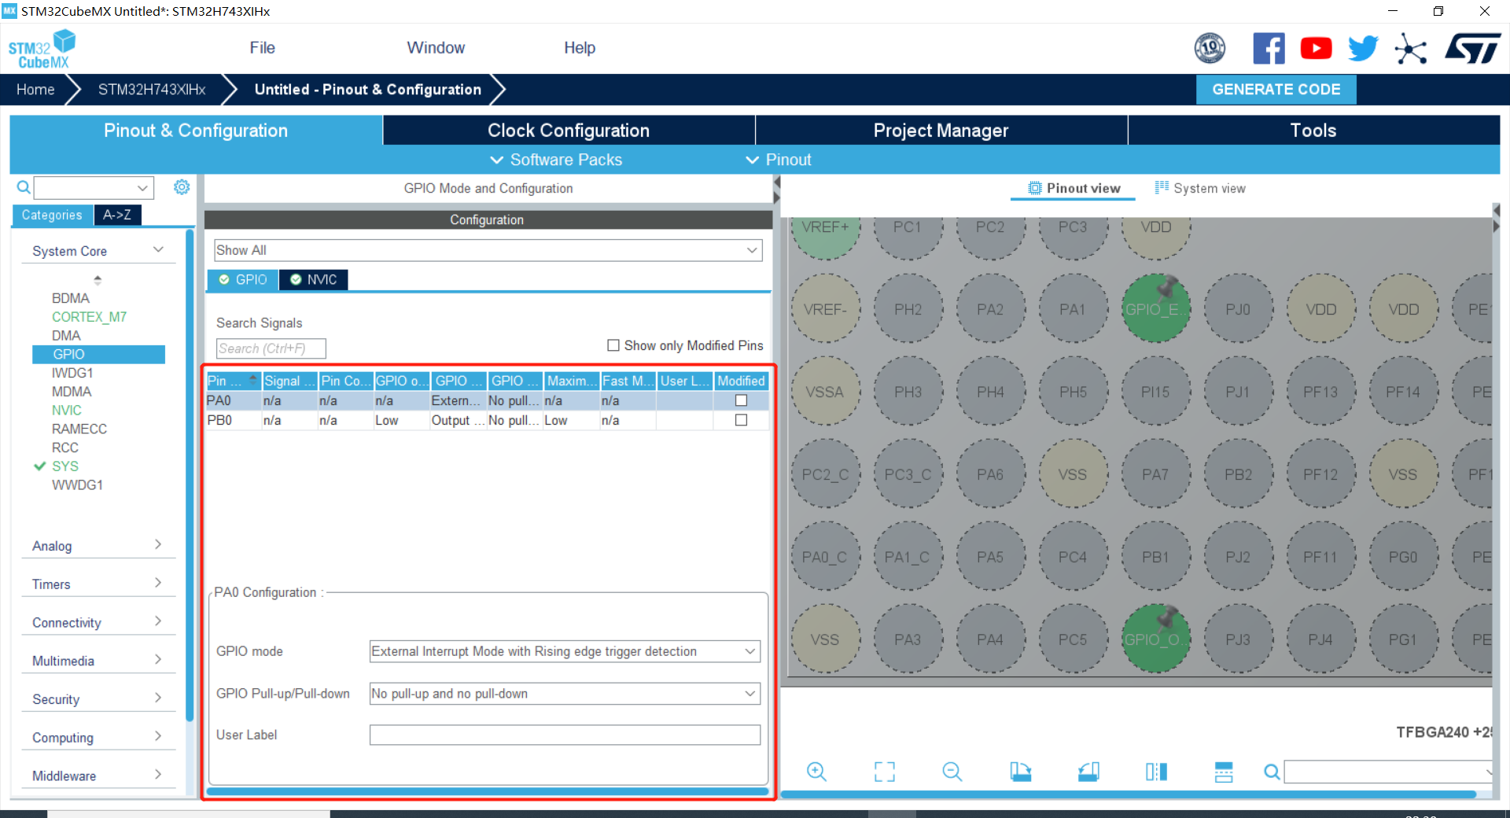Viewport: 1510px width, 818px height.
Task: Click the top/bottom view toggle icon
Action: click(x=1224, y=772)
